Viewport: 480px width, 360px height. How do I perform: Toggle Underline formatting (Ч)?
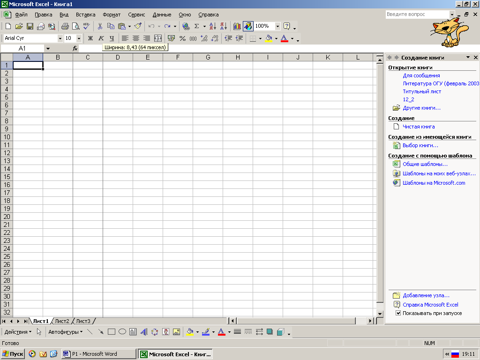(112, 38)
